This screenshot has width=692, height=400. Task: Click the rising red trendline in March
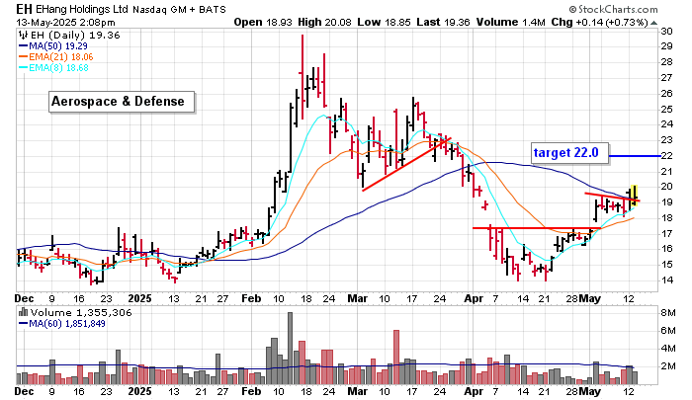pyautogui.click(x=406, y=164)
